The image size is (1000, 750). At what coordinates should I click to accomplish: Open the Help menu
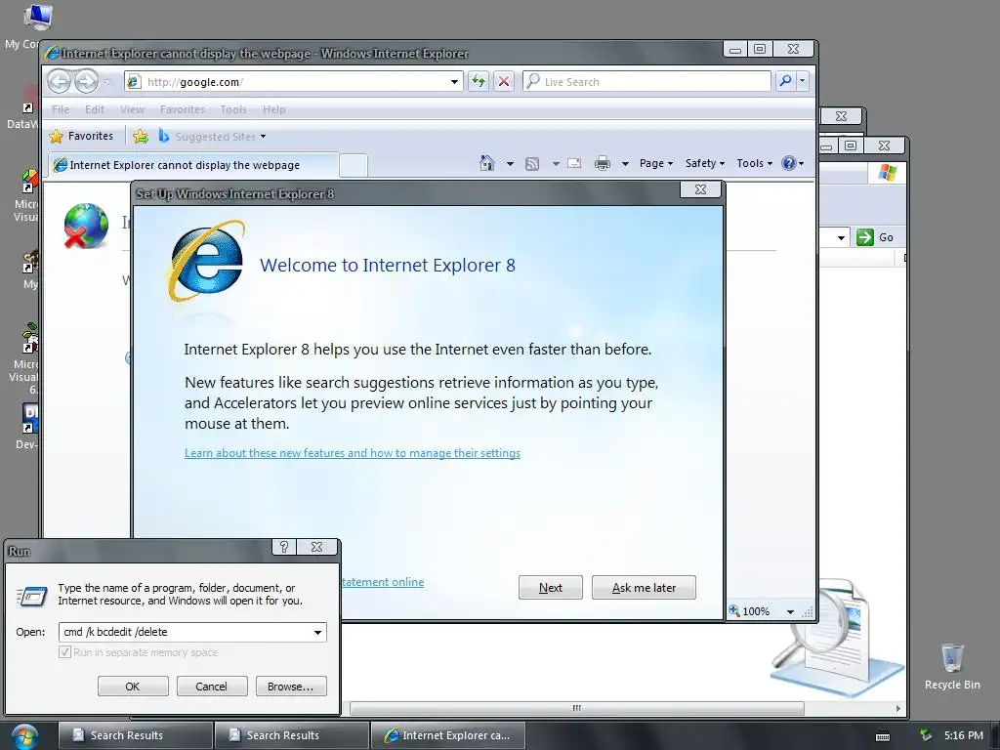click(274, 109)
